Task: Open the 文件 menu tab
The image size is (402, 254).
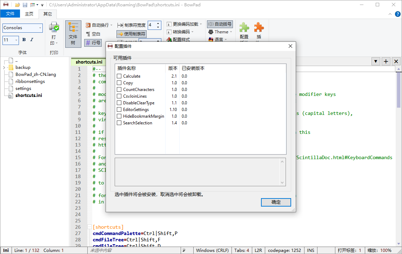Action: (x=10, y=14)
